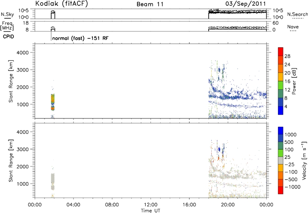Screen dimensions: 308x213
Task: Click velocity color bar '1000' value
Action: pyautogui.click(x=291, y=135)
